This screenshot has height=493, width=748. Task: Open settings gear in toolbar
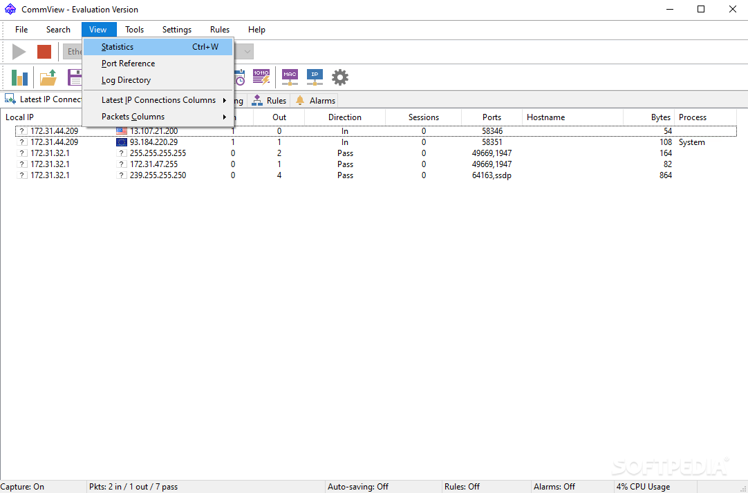(340, 77)
